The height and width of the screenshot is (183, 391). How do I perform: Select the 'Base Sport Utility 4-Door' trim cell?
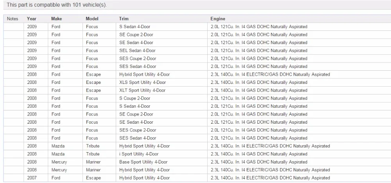point(143,162)
